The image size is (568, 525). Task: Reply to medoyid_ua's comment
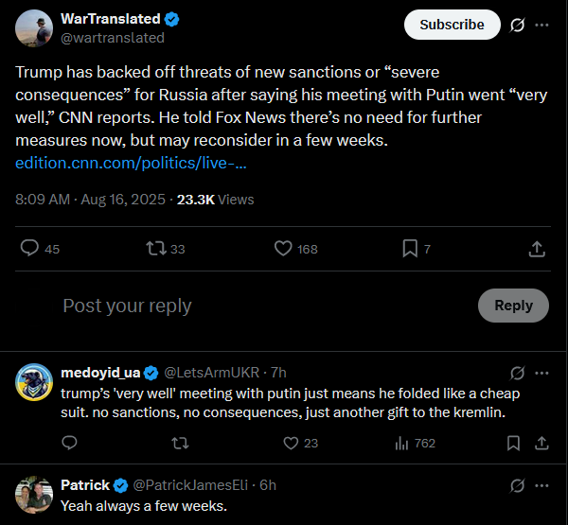coord(70,443)
